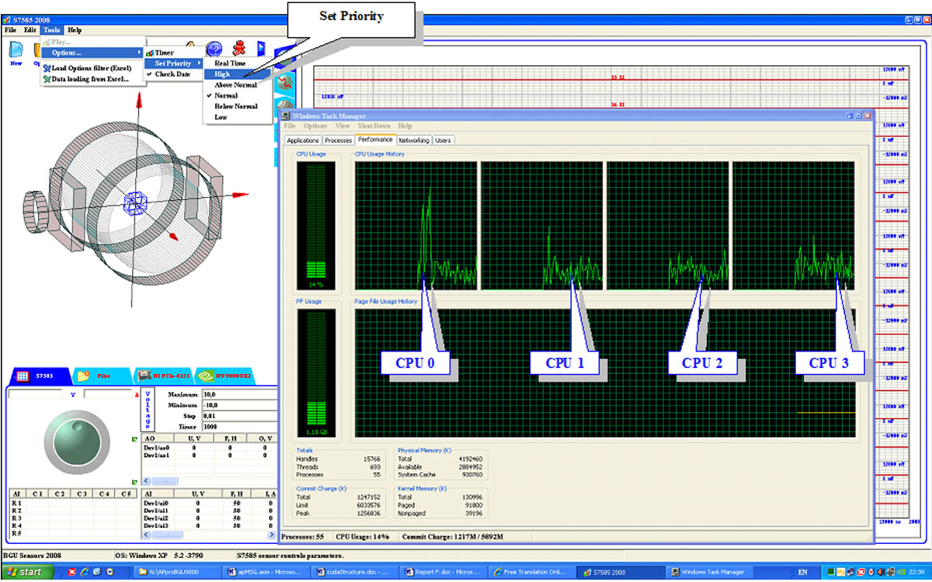Select the NI PCIe-6251 device tab
The image size is (932, 582).
click(x=165, y=376)
